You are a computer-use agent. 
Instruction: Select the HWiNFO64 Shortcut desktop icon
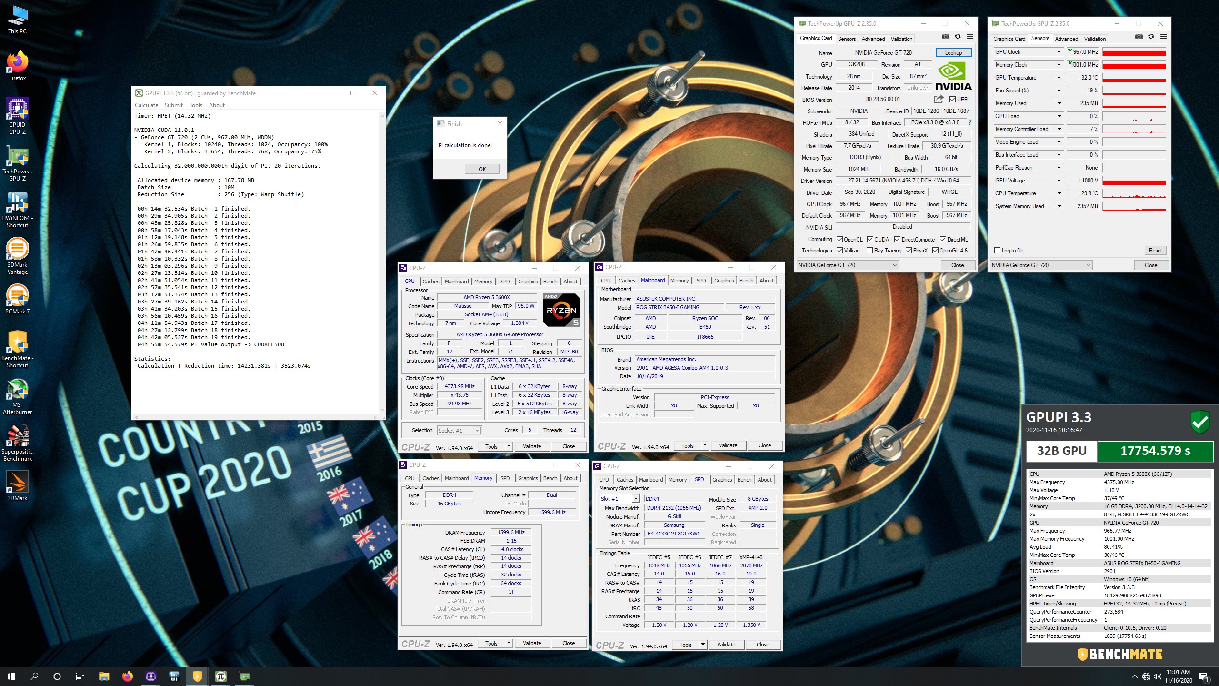coord(18,210)
